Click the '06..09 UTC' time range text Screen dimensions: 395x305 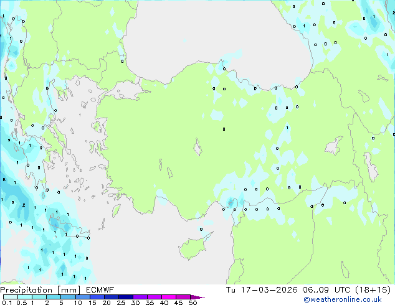click(326, 290)
